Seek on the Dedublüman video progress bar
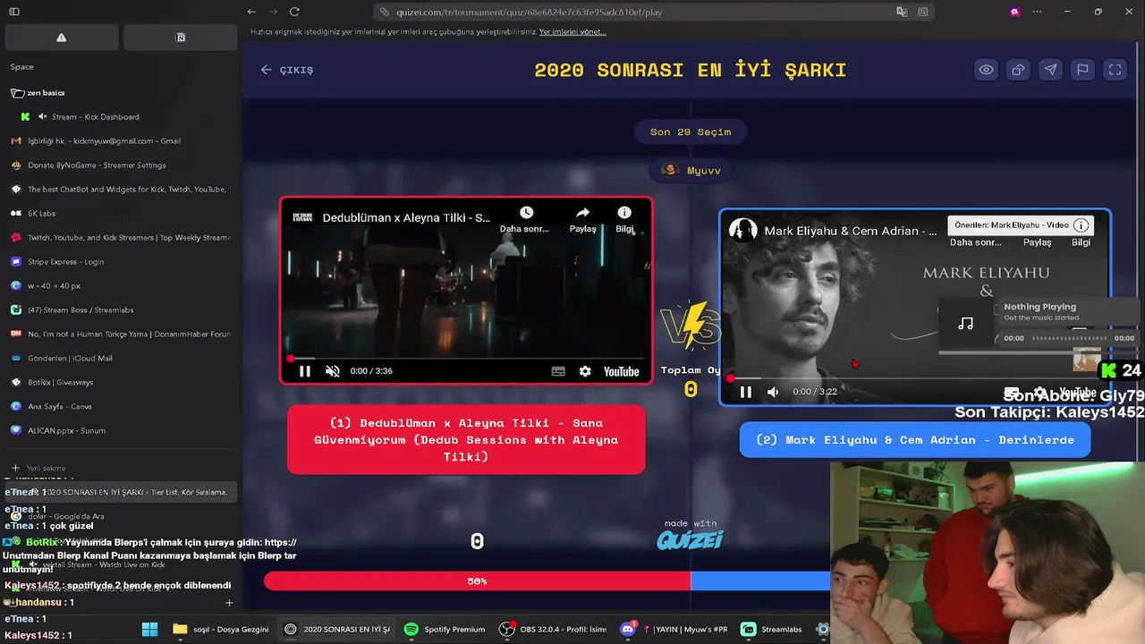 tap(466, 358)
